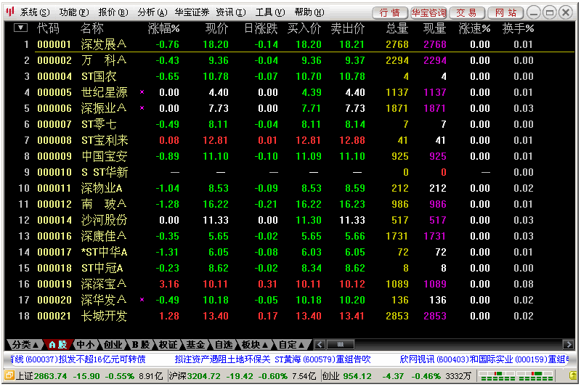Viewport: 581px width, 387px height.
Task: Open the 报价(B) menu
Action: 113,12
